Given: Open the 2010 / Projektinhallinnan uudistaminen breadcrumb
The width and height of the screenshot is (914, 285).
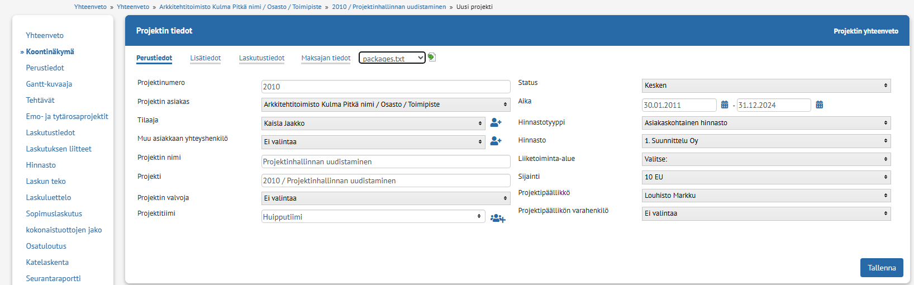Looking at the screenshot, I should coord(389,7).
